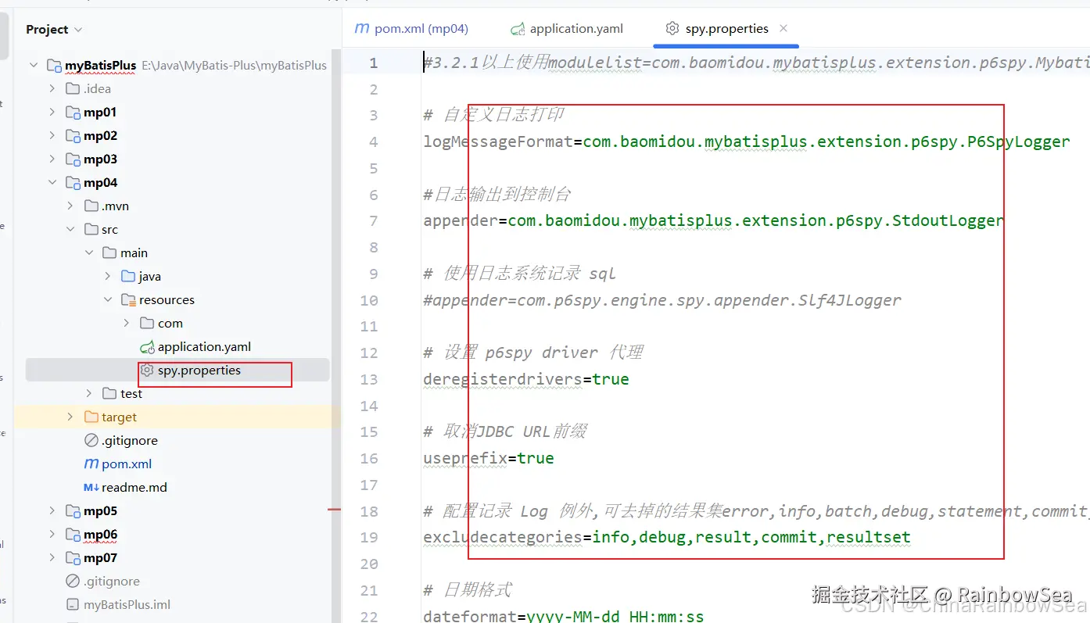Expand the mp07 module
Image resolution: width=1090 pixels, height=623 pixels.
click(x=52, y=557)
